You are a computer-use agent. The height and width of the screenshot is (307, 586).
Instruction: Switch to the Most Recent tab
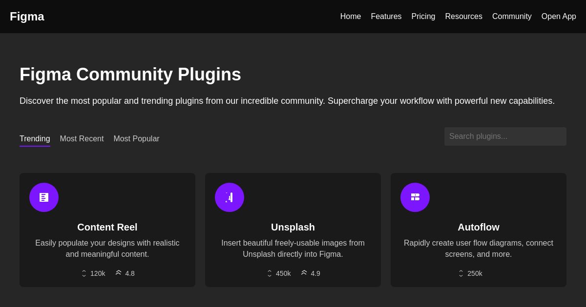[82, 139]
